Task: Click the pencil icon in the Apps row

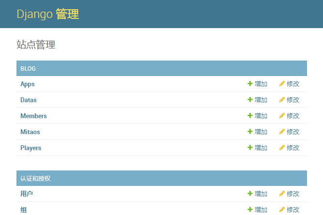Action: click(x=282, y=84)
